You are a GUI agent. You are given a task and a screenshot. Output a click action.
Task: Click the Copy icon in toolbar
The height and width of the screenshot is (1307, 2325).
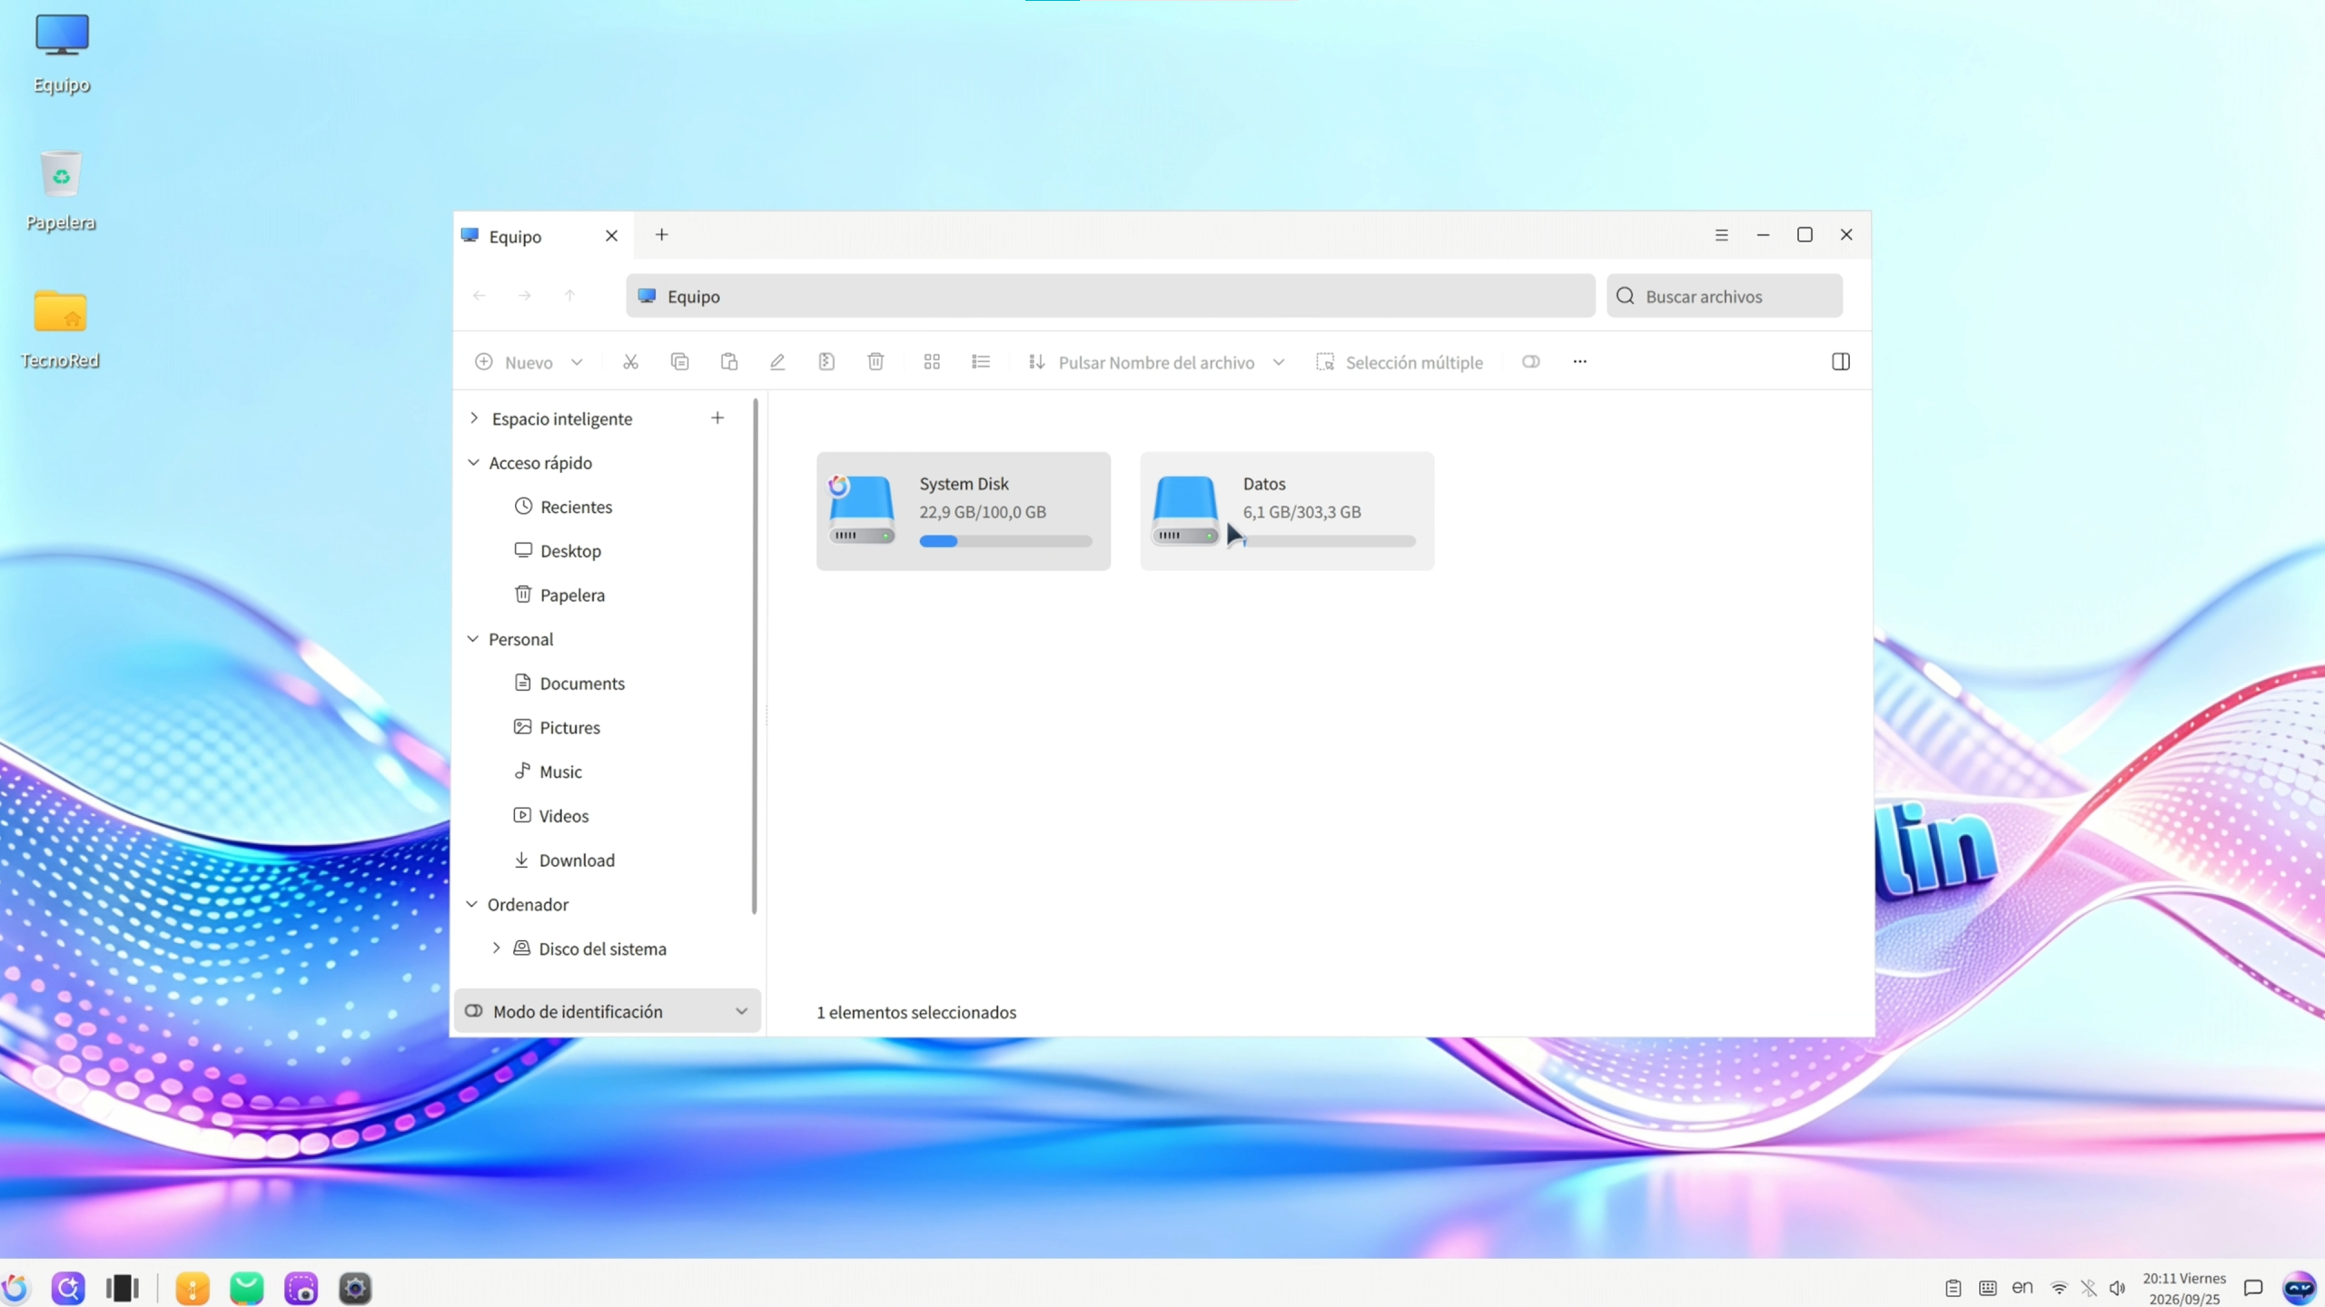tap(679, 362)
